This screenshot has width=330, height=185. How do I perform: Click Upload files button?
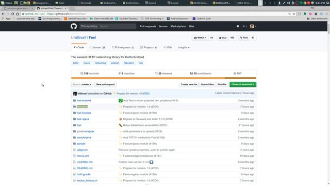click(x=207, y=84)
